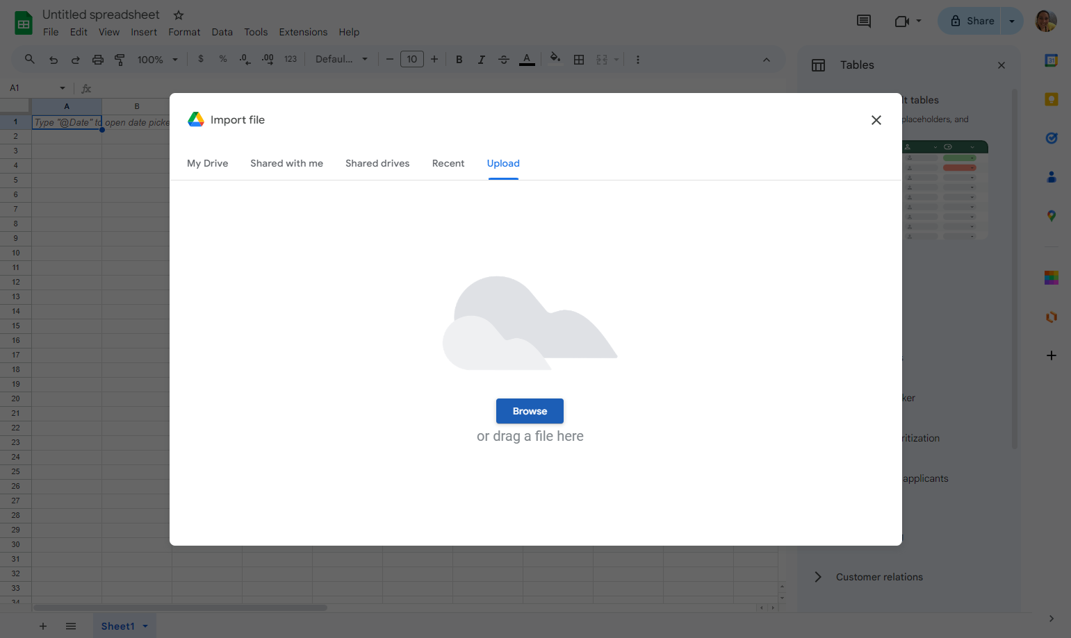Format as currency with dollar icon

click(x=201, y=59)
